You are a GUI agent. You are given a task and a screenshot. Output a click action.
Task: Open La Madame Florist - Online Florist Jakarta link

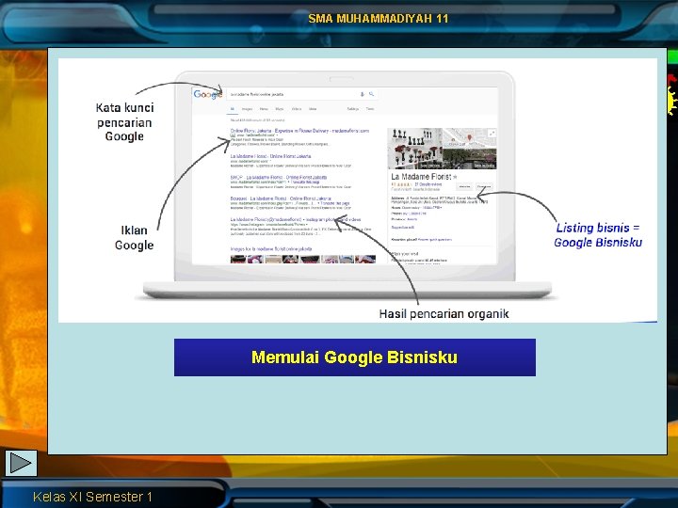[270, 156]
